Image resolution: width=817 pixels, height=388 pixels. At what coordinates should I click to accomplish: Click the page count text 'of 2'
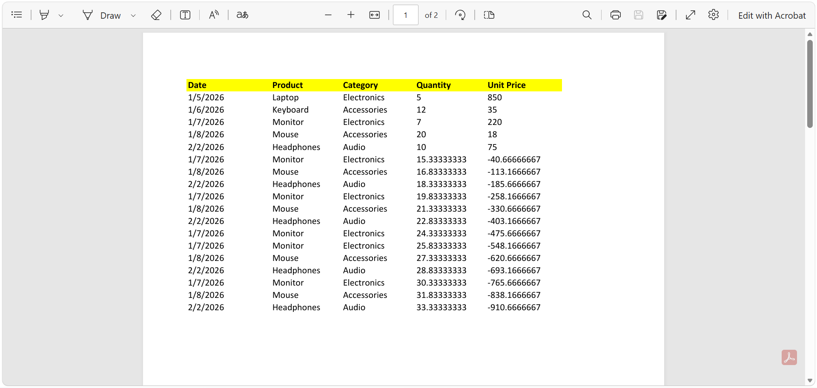coord(431,15)
